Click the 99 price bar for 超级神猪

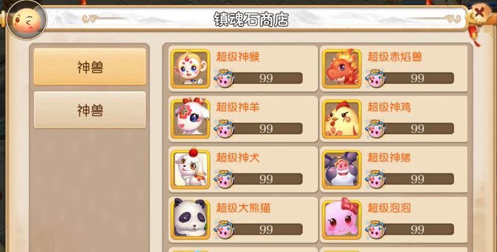tap(418, 179)
